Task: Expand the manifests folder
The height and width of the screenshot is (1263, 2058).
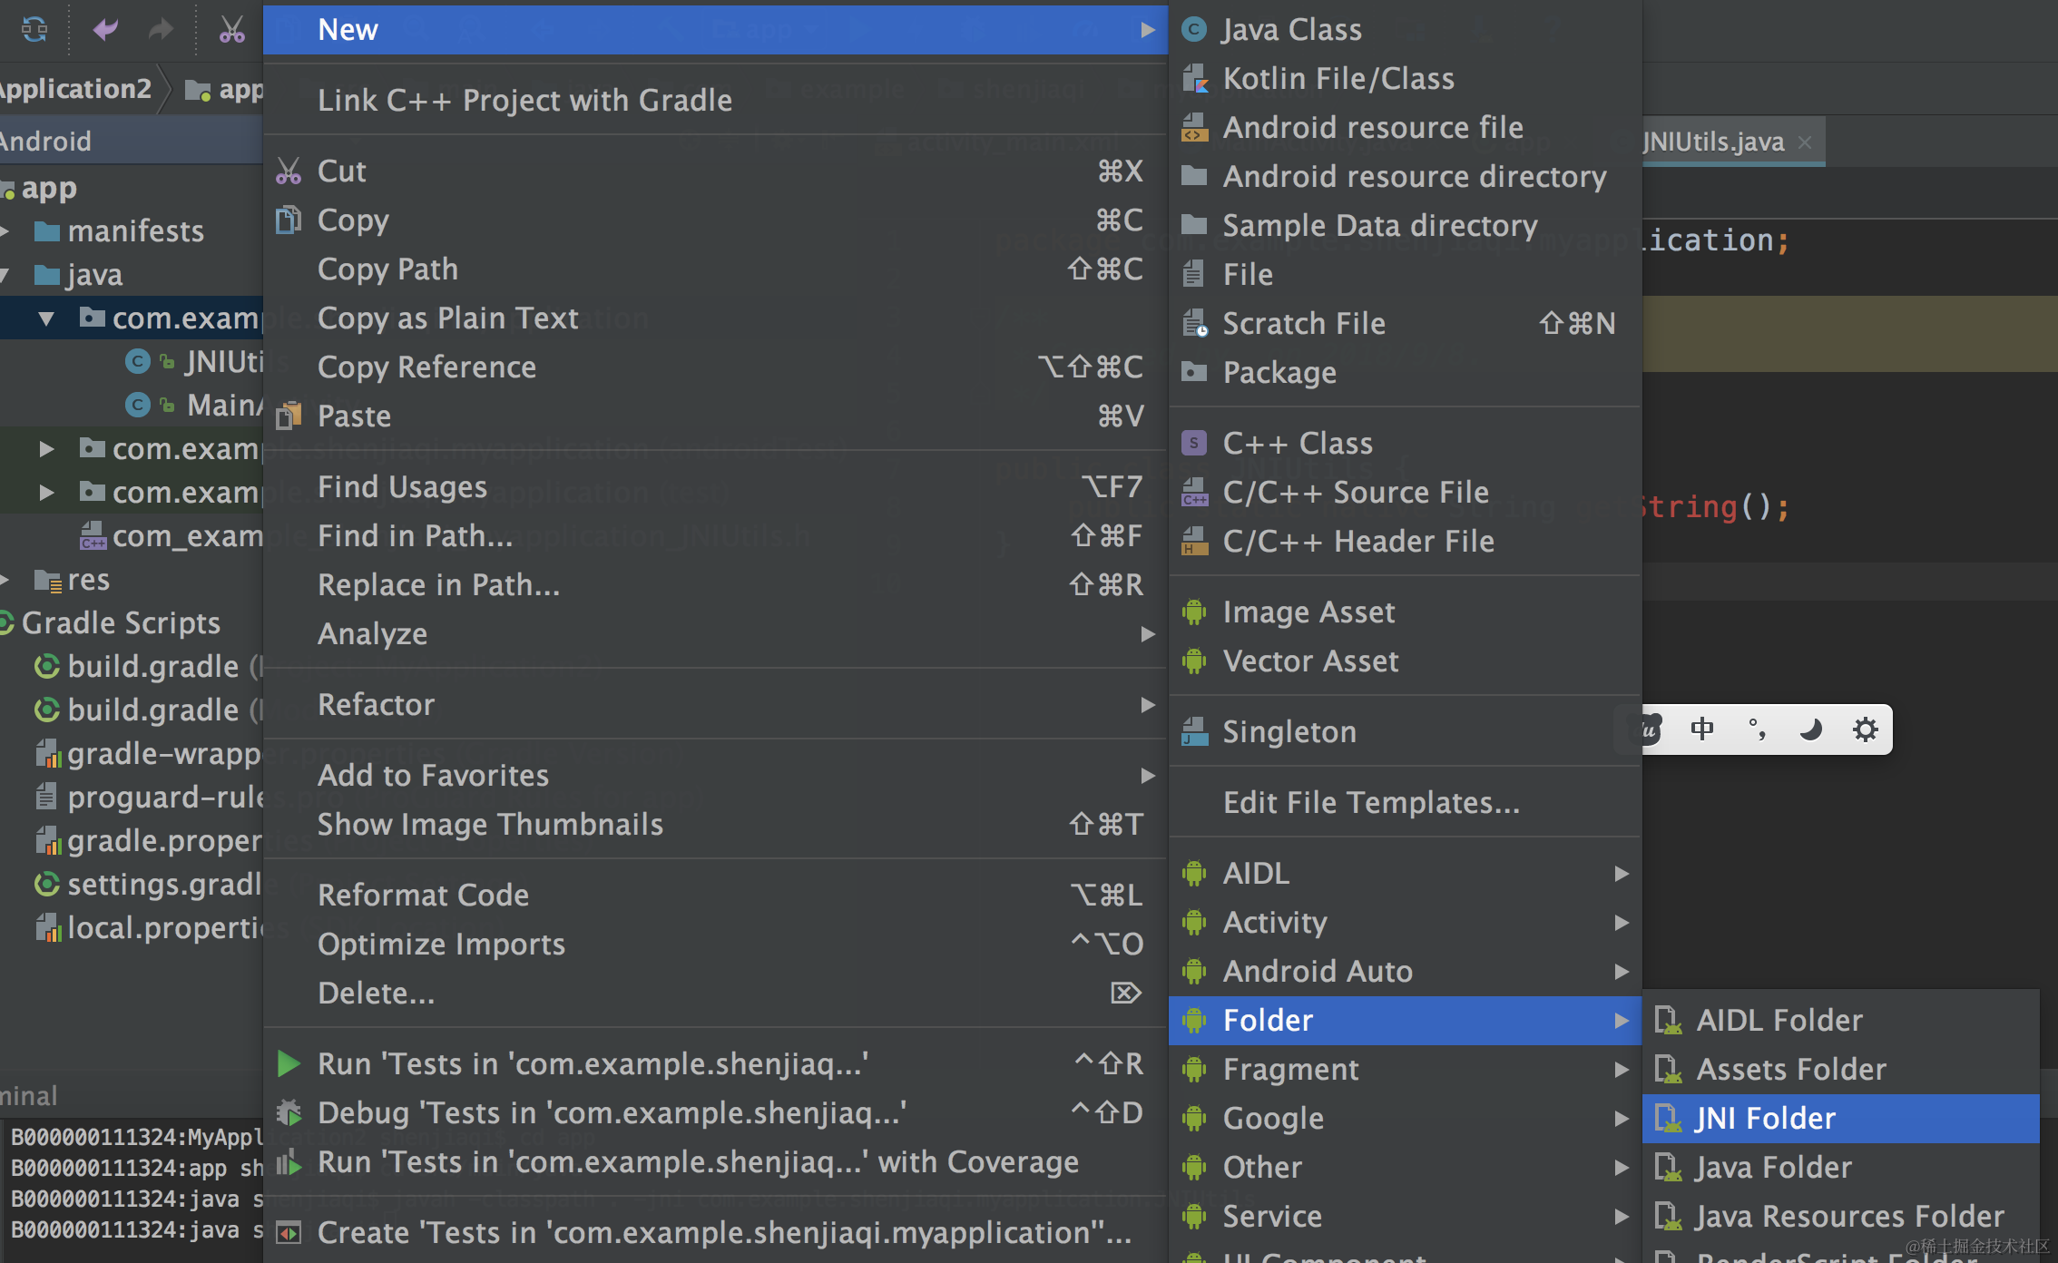Action: (5, 231)
